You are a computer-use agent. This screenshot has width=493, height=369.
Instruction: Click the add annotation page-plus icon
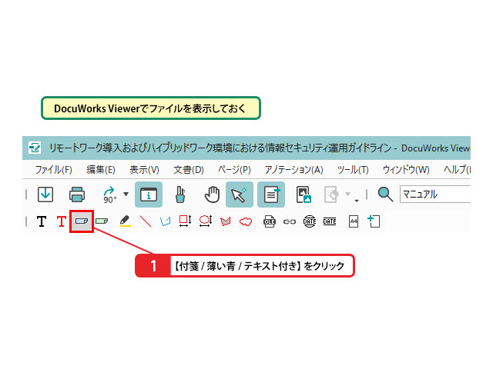(374, 221)
